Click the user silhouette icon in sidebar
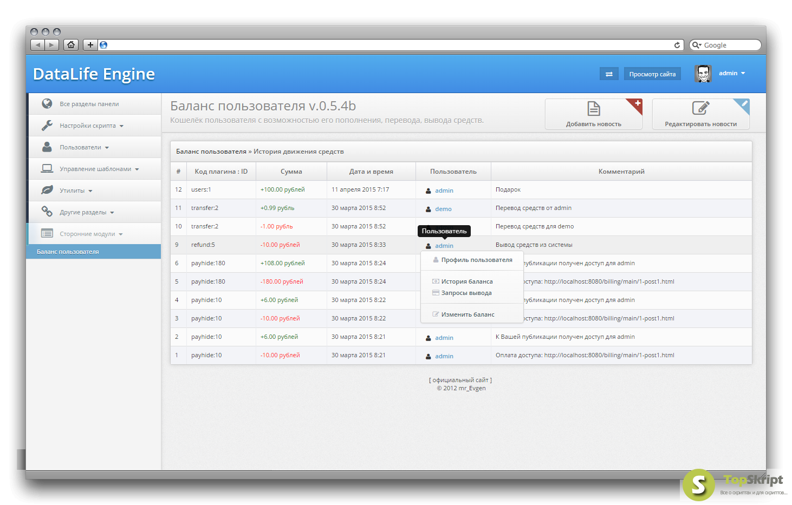The height and width of the screenshot is (505, 792). (47, 147)
